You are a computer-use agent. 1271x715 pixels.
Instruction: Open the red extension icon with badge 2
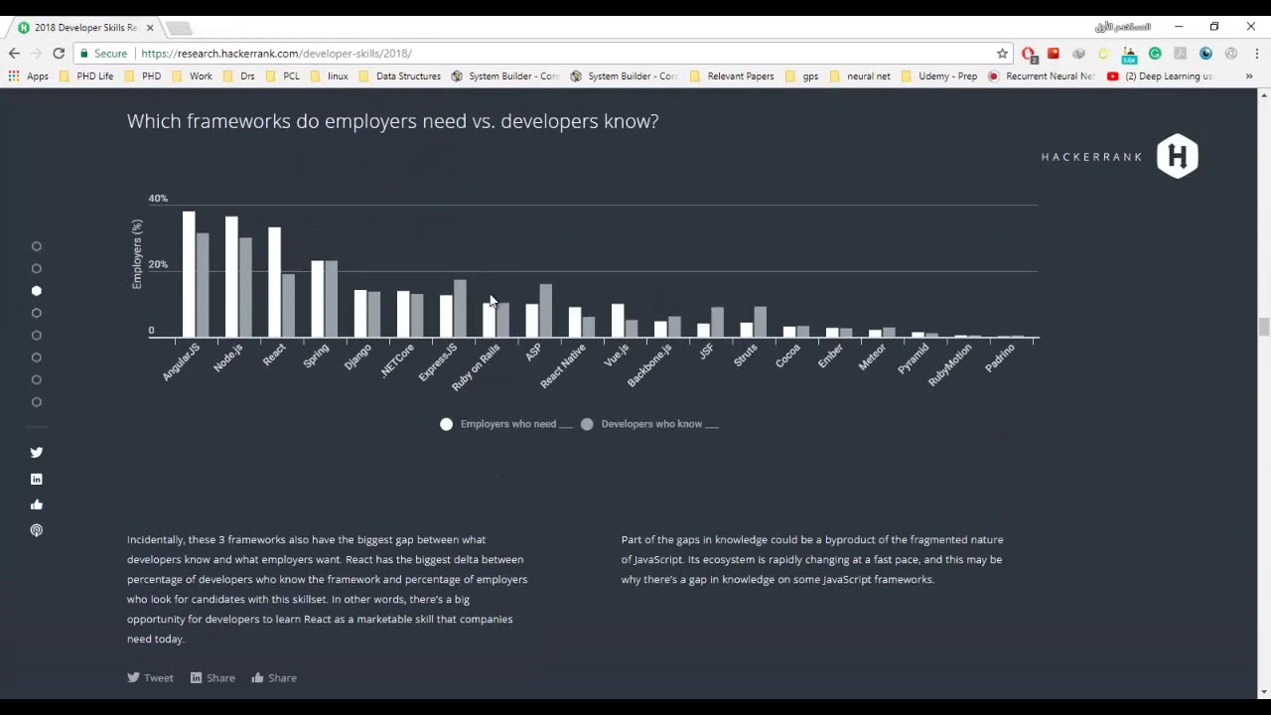coord(1029,54)
